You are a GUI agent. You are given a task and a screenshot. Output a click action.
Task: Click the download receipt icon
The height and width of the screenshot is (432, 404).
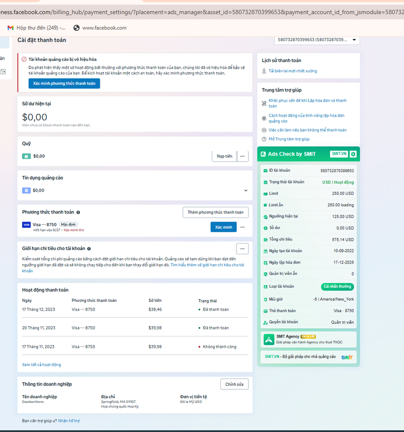click(x=264, y=71)
